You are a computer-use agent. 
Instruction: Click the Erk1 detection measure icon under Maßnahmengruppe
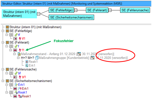click(x=27, y=66)
